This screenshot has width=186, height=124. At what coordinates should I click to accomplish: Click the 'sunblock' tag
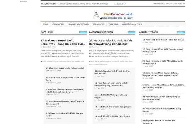point(116,61)
